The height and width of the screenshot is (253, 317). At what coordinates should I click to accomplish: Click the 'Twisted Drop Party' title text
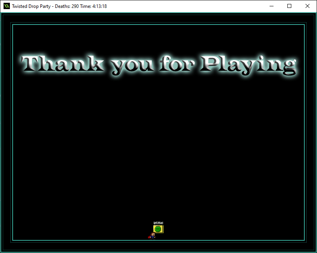33,6
